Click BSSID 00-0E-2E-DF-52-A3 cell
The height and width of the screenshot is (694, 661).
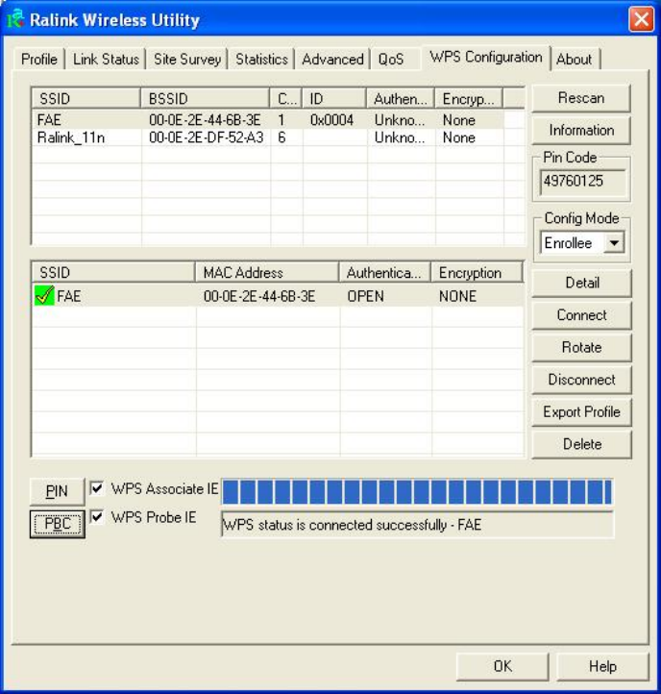[x=206, y=137]
